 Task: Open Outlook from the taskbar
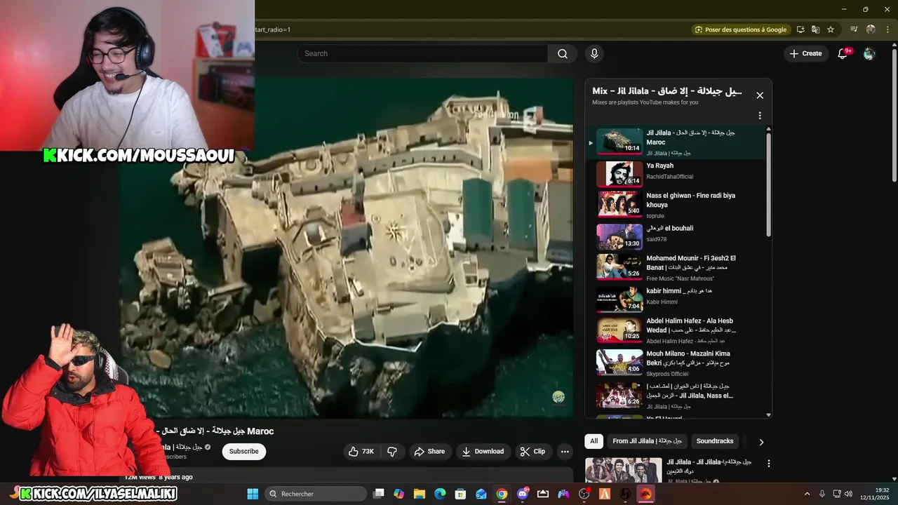(x=481, y=494)
